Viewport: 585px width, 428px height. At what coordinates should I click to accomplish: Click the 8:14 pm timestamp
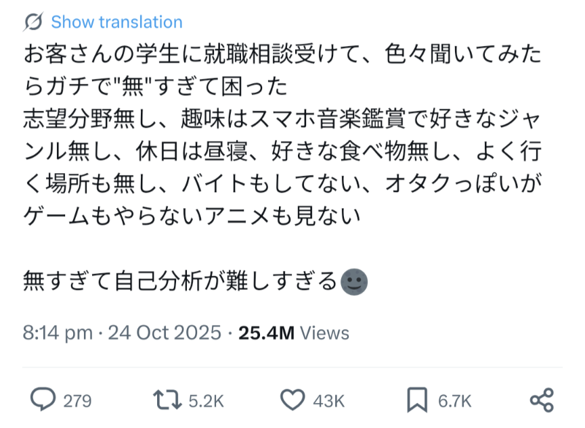57,333
